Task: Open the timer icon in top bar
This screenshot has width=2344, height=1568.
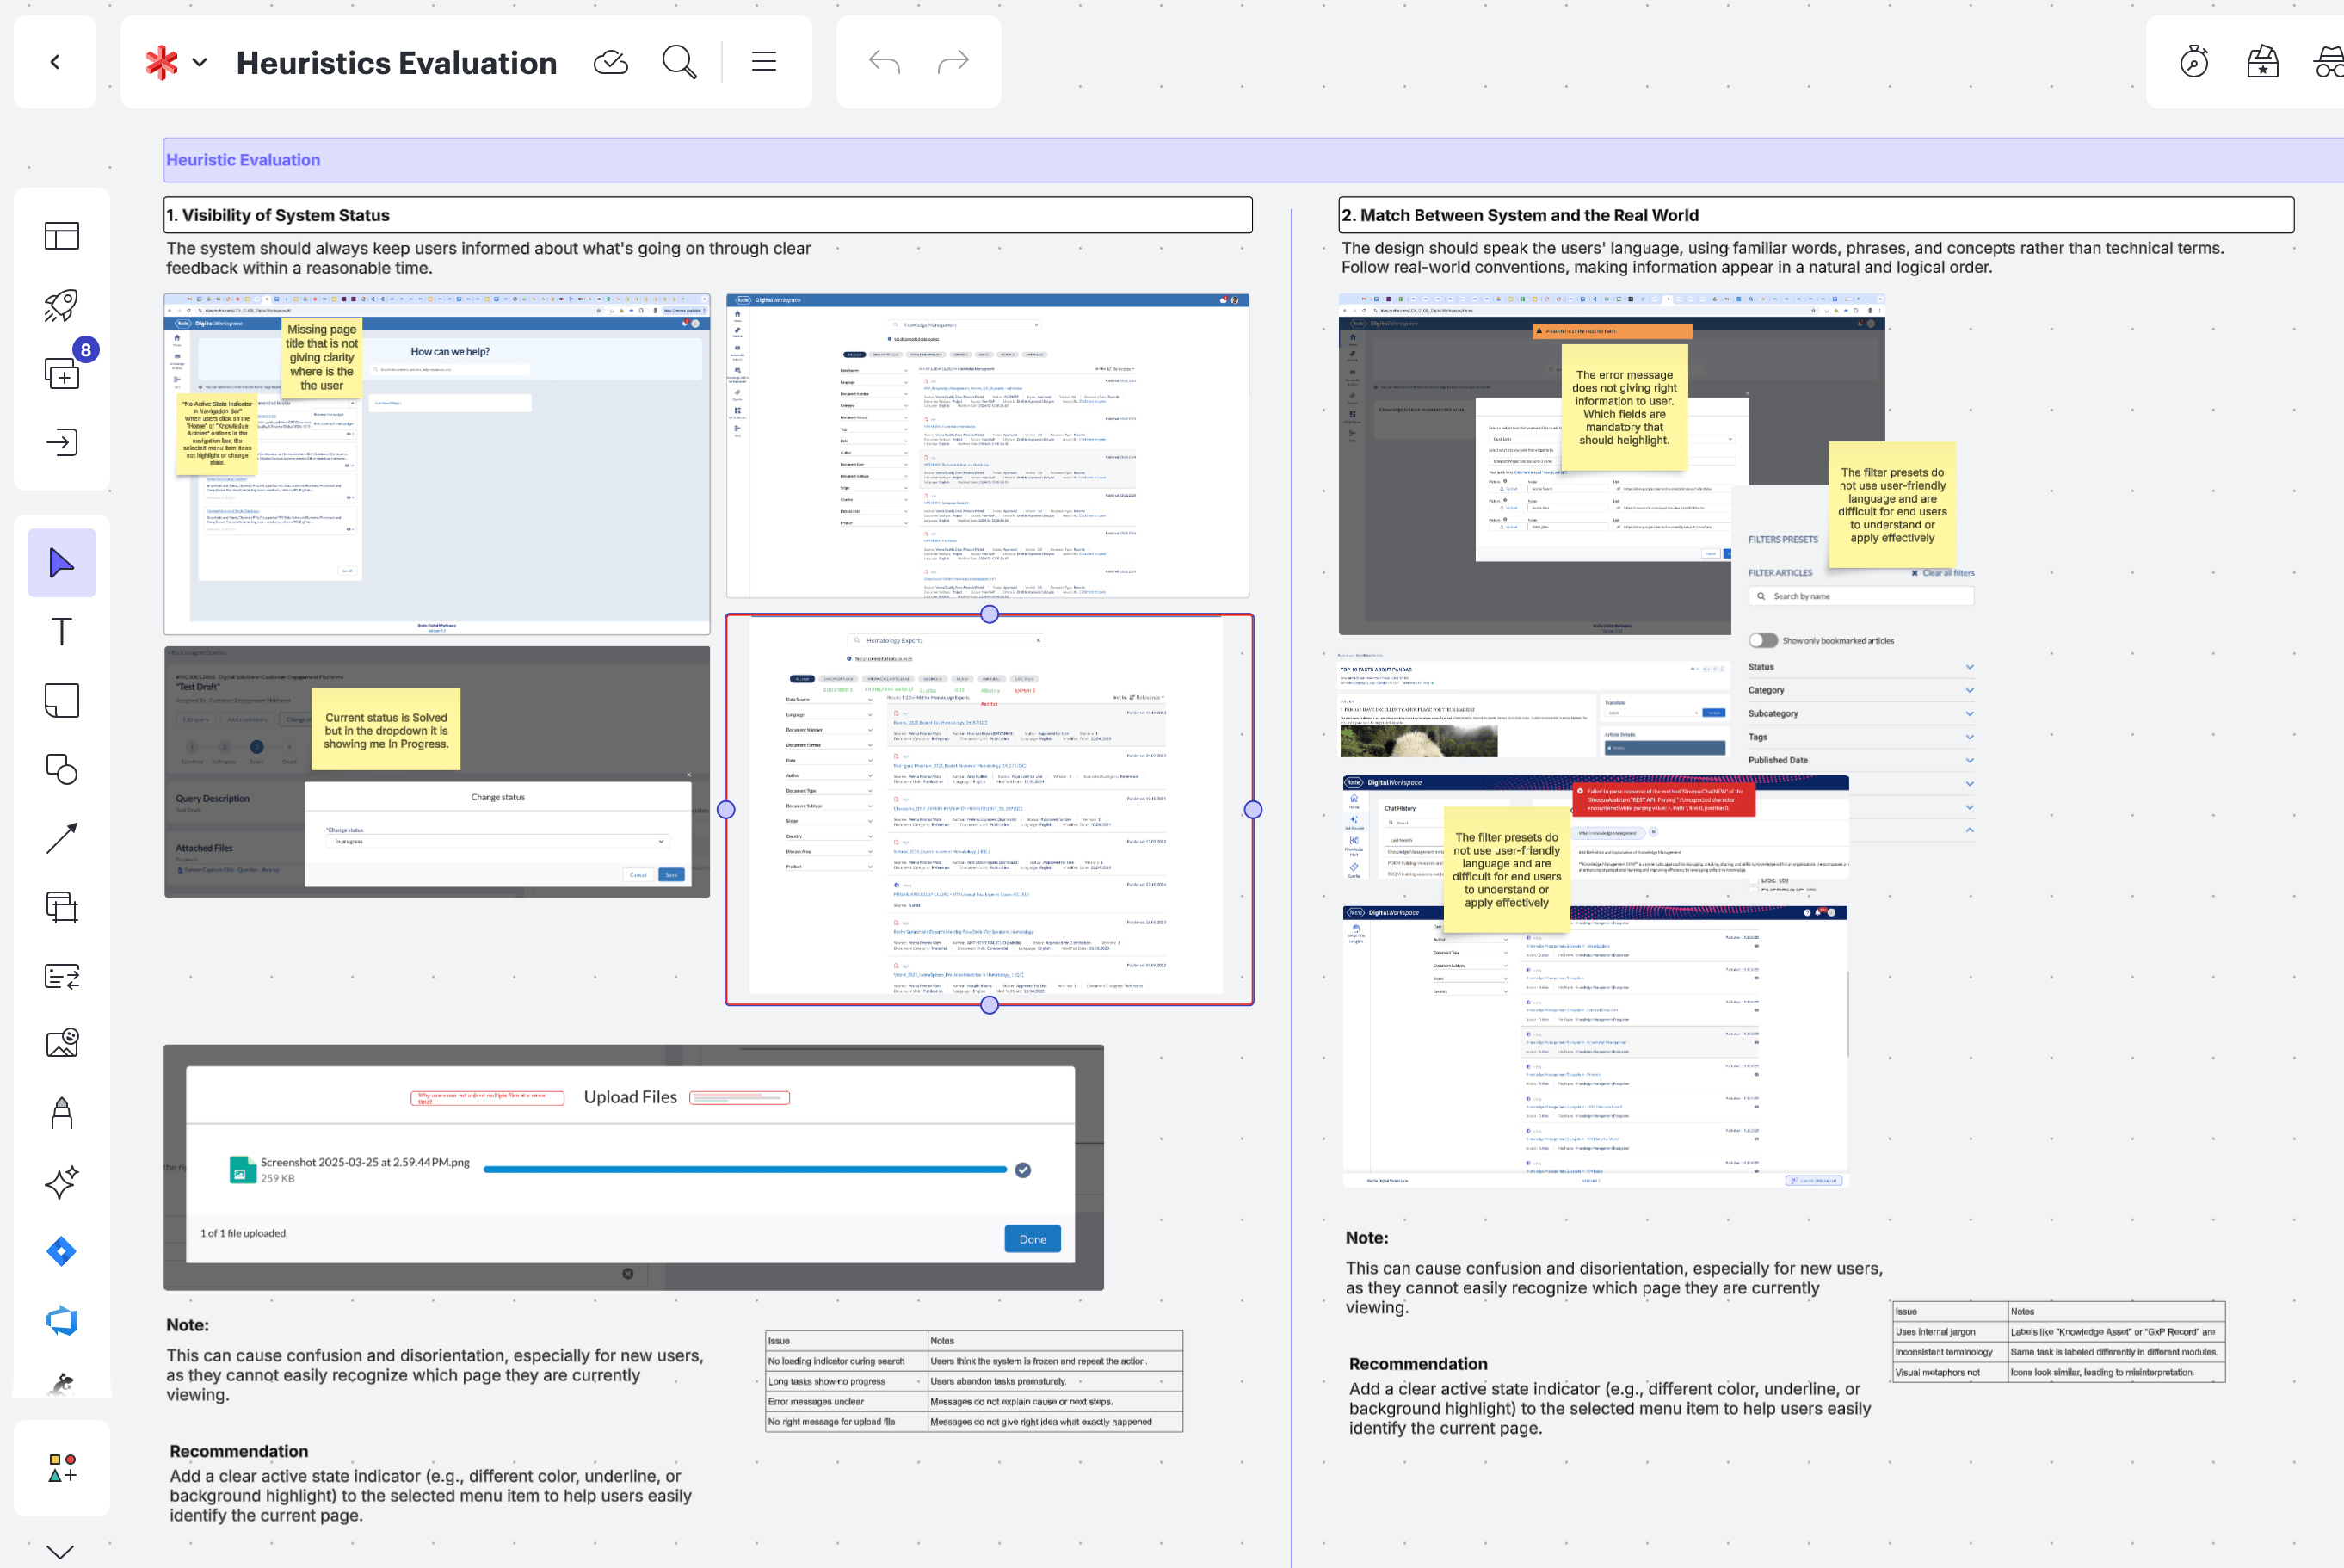Action: tap(2193, 62)
